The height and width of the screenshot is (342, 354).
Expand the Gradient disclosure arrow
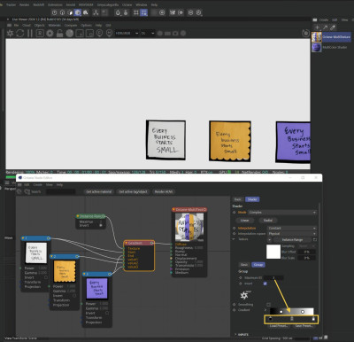[265, 310]
